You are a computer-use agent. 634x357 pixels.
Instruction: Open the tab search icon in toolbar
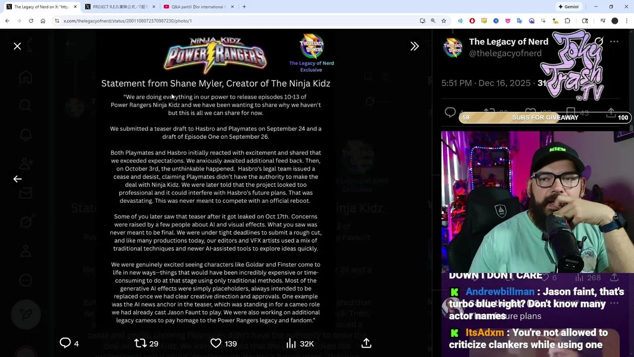pyautogui.click(x=585, y=21)
